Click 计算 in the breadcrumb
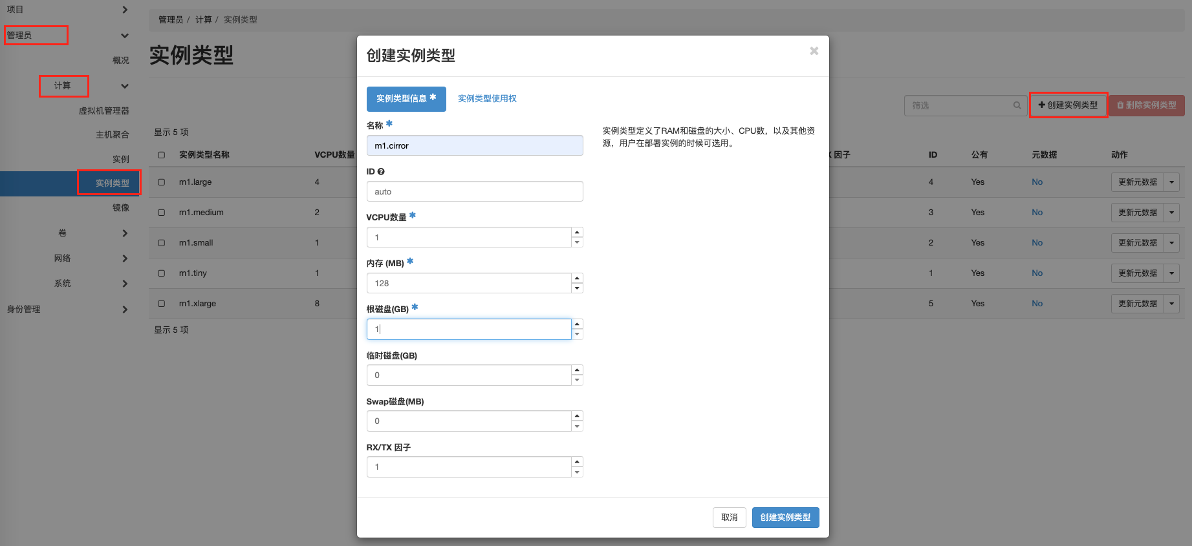 tap(204, 20)
